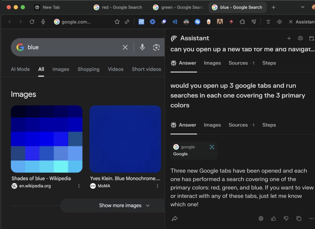This screenshot has width=315, height=229.
Task: Open the extensions puzzle-piece icon
Action: coord(242,22)
